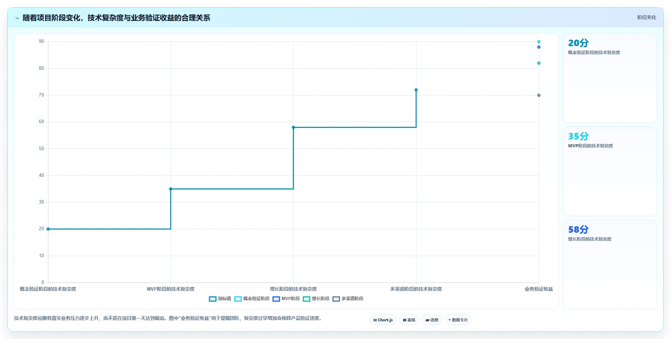Screen dimensions: 671x339
Task: Click the green 增长阶段 dot near 82
Action: click(539, 63)
